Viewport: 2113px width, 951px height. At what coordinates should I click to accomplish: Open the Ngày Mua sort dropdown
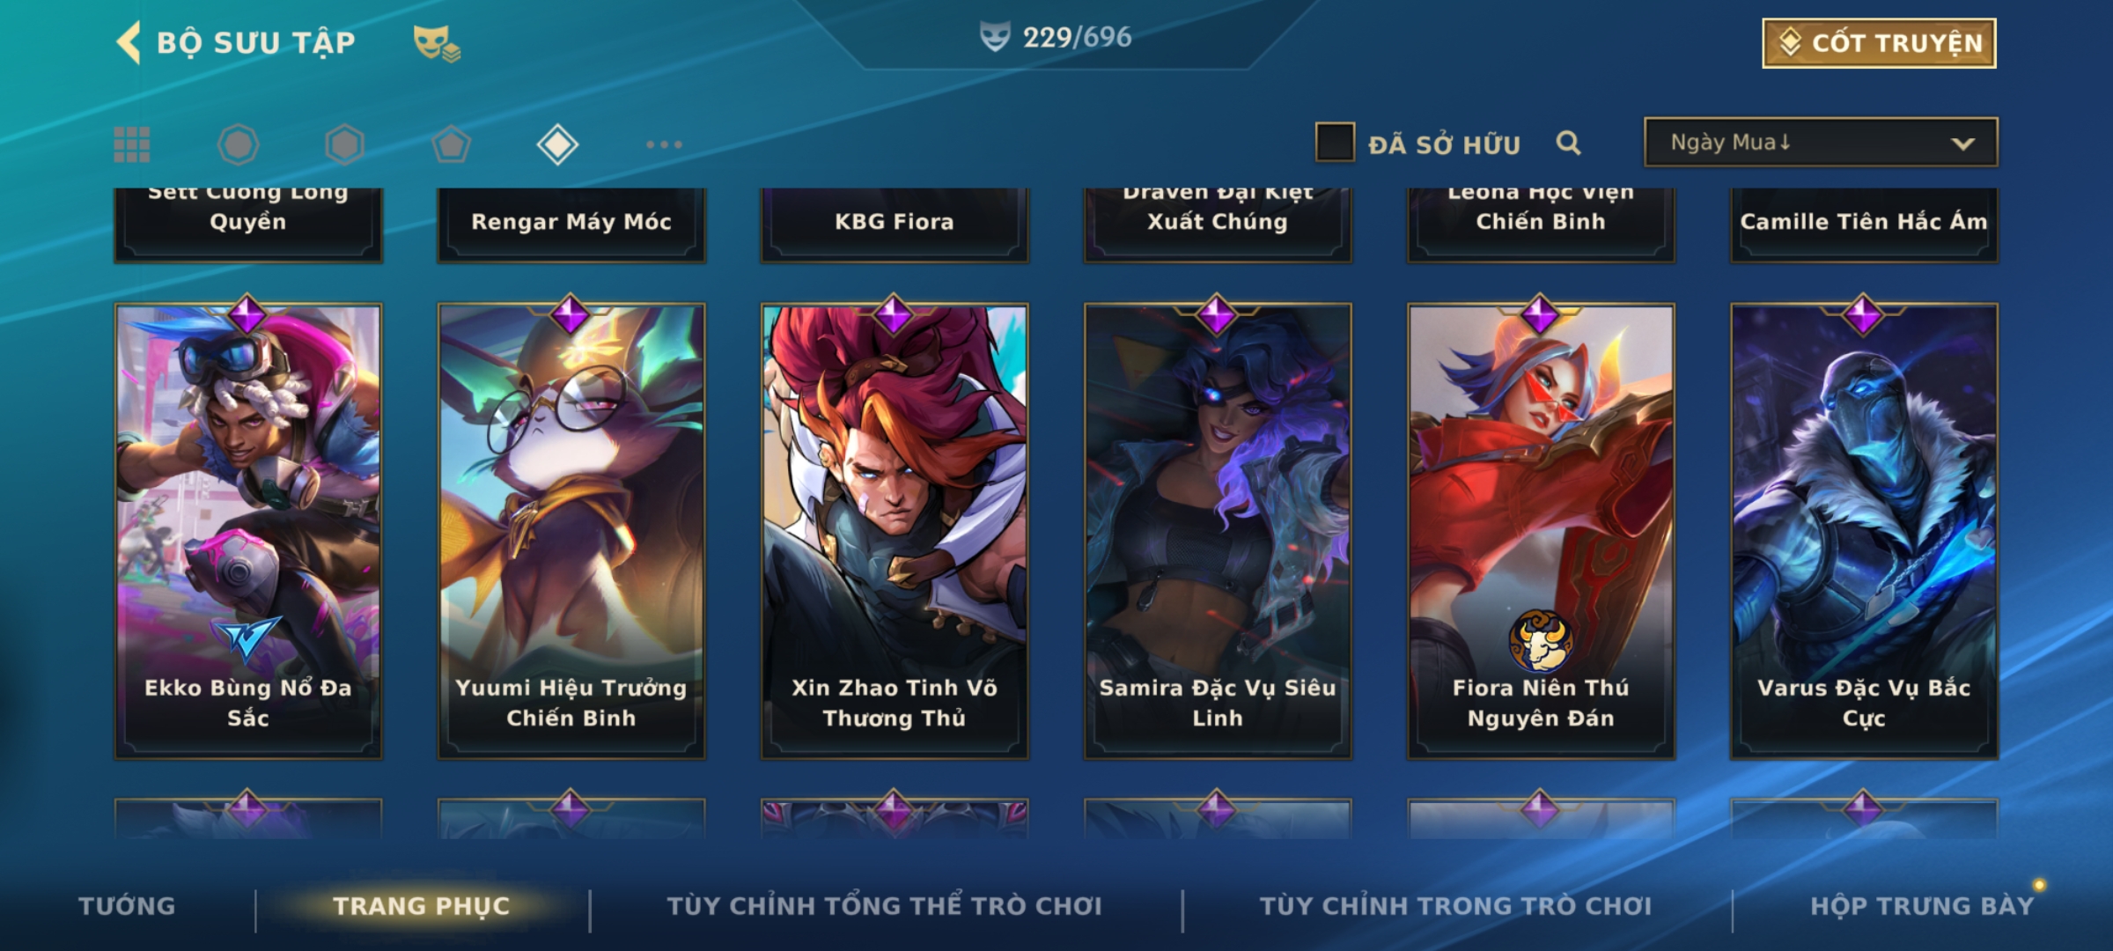click(x=1821, y=143)
